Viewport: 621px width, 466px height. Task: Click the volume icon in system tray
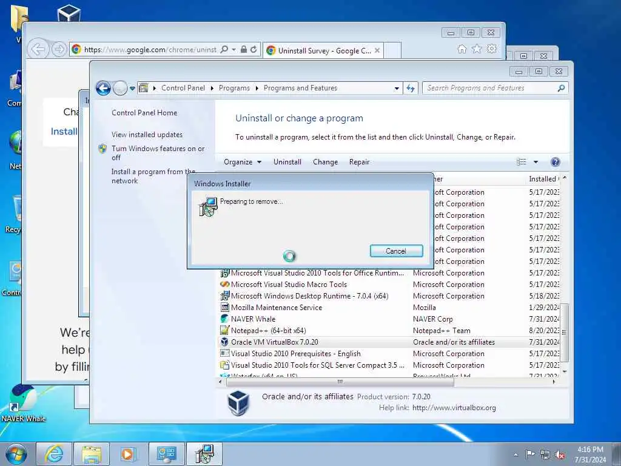[560, 455]
